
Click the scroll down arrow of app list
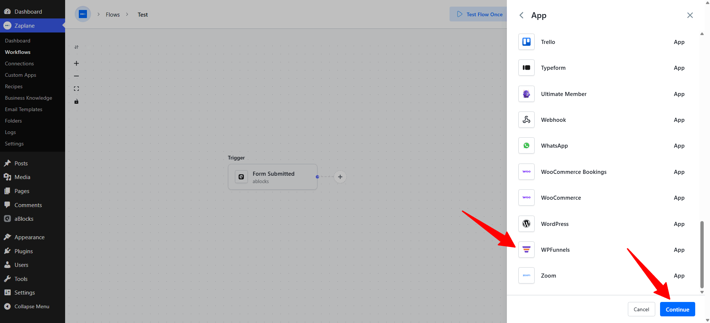(x=702, y=292)
